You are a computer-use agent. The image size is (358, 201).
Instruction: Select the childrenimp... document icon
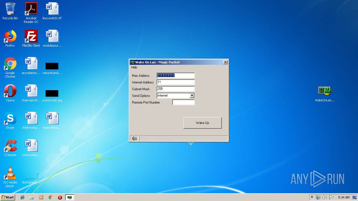tap(31, 121)
